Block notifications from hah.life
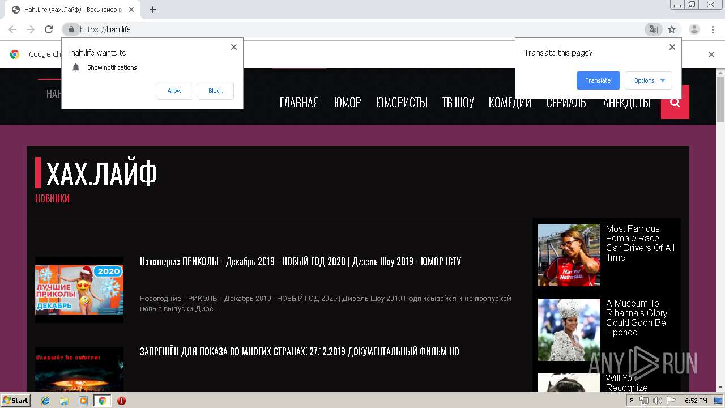Image resolution: width=725 pixels, height=408 pixels. pyautogui.click(x=215, y=91)
